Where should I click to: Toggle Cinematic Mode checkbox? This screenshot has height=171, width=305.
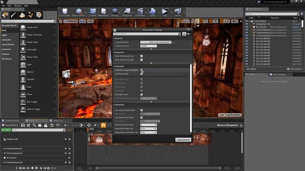pos(142,74)
